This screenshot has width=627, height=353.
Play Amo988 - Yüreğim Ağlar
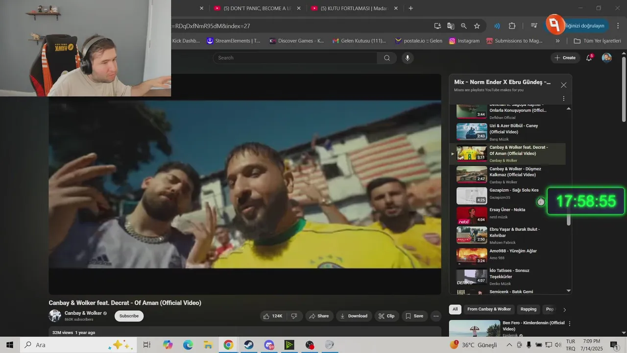pyautogui.click(x=507, y=255)
